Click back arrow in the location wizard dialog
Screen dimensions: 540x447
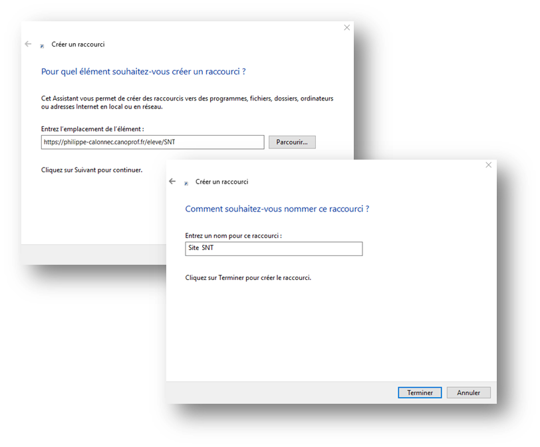point(28,44)
